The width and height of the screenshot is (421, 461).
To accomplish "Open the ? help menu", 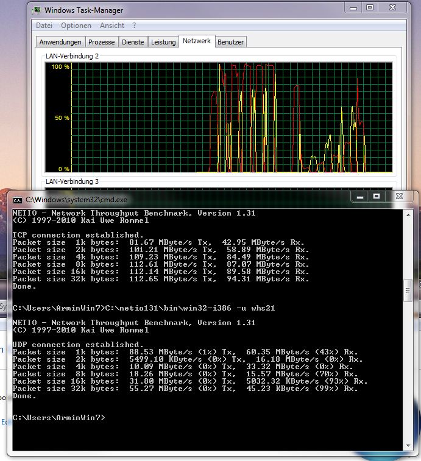I will pos(134,26).
